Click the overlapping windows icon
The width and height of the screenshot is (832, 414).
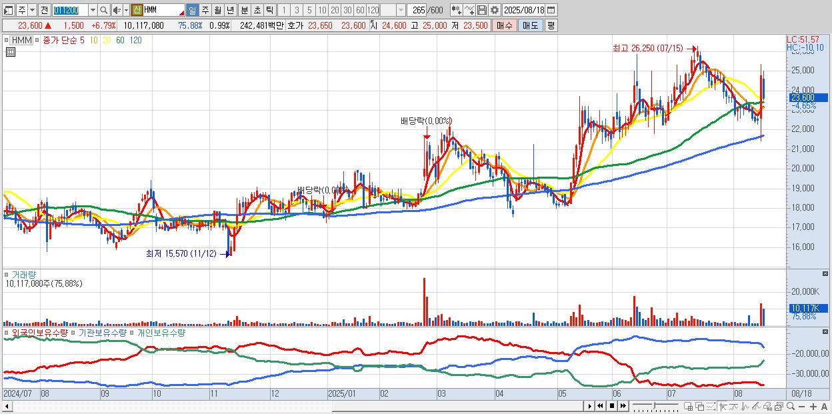[x=700, y=407]
